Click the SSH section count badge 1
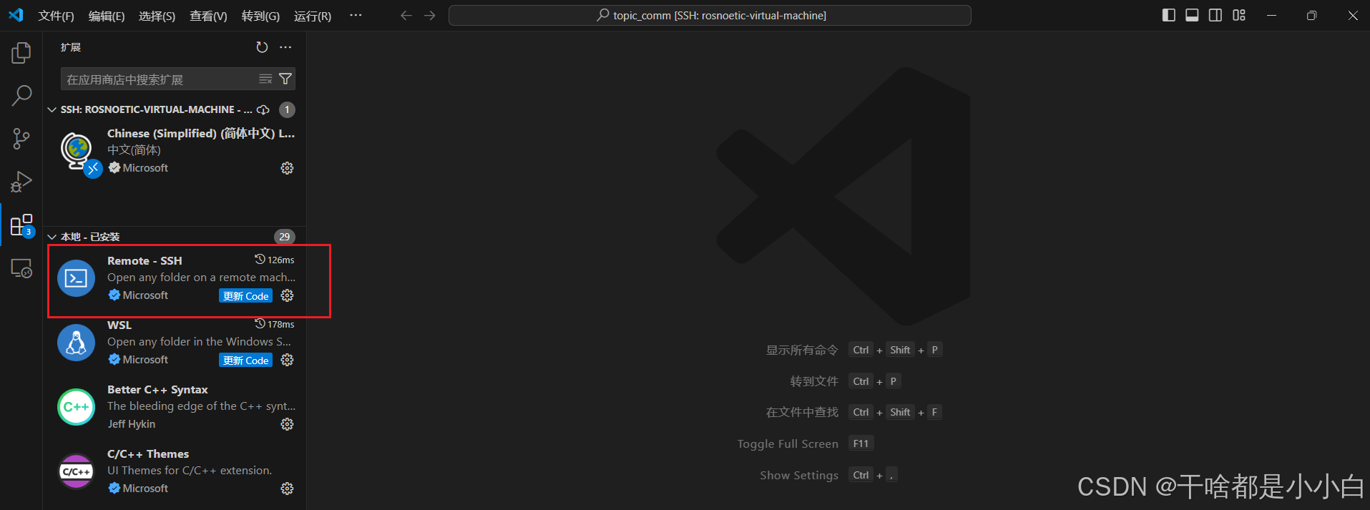The height and width of the screenshot is (510, 1370). coord(287,109)
